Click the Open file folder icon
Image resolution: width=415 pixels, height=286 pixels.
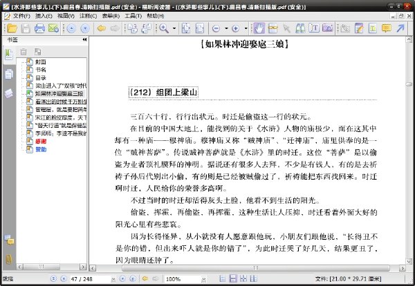[12, 28]
